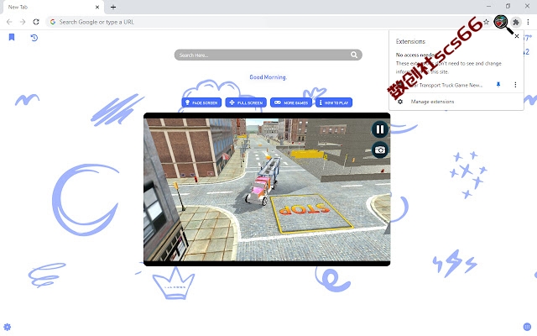Reload the current page

[x=36, y=22]
